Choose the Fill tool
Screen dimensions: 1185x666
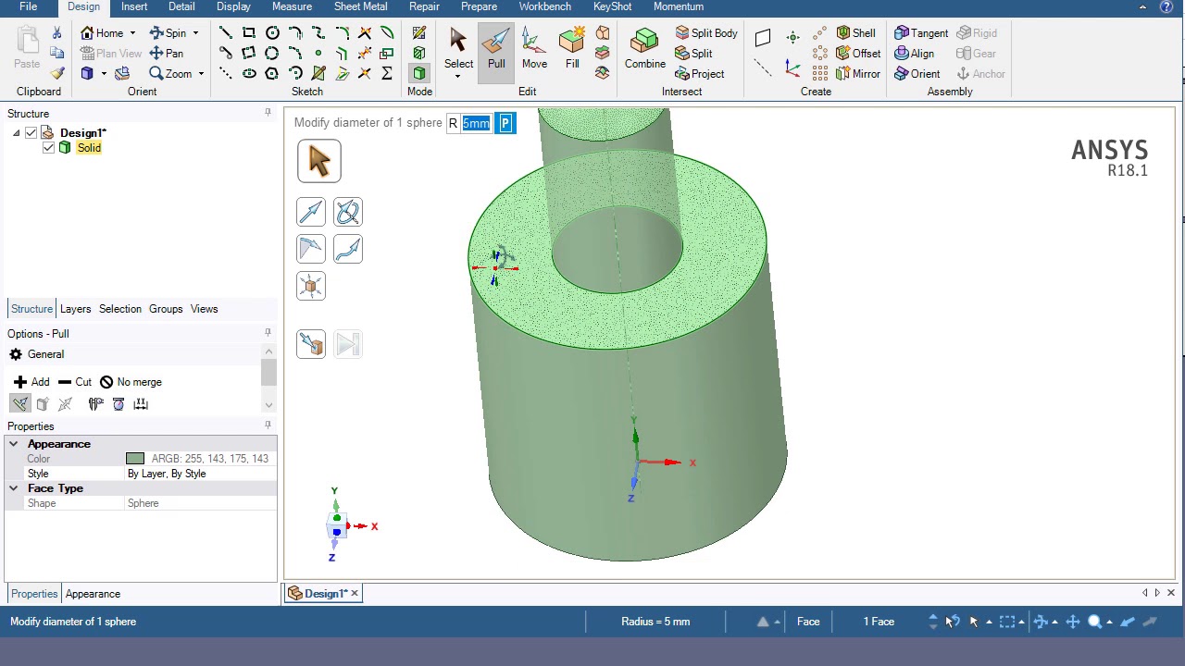(x=572, y=51)
